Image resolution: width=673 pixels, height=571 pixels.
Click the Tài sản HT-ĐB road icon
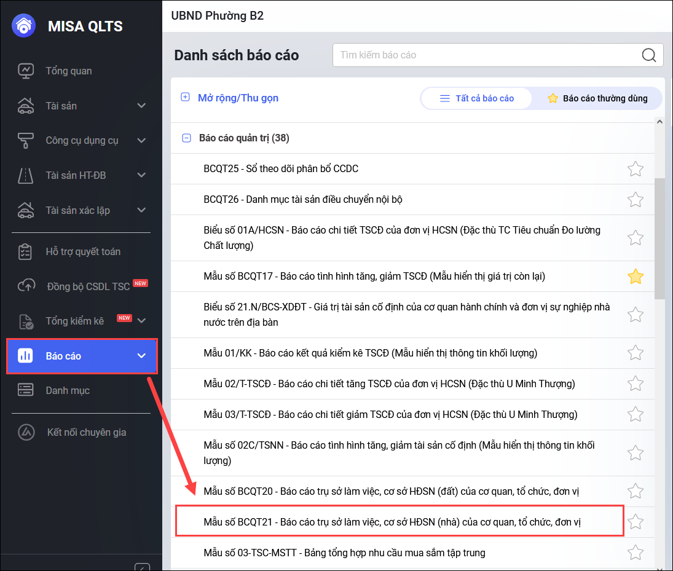coord(26,175)
